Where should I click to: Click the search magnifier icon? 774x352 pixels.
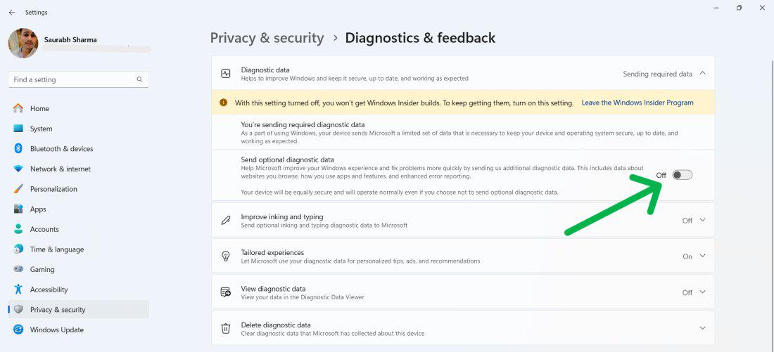[139, 79]
